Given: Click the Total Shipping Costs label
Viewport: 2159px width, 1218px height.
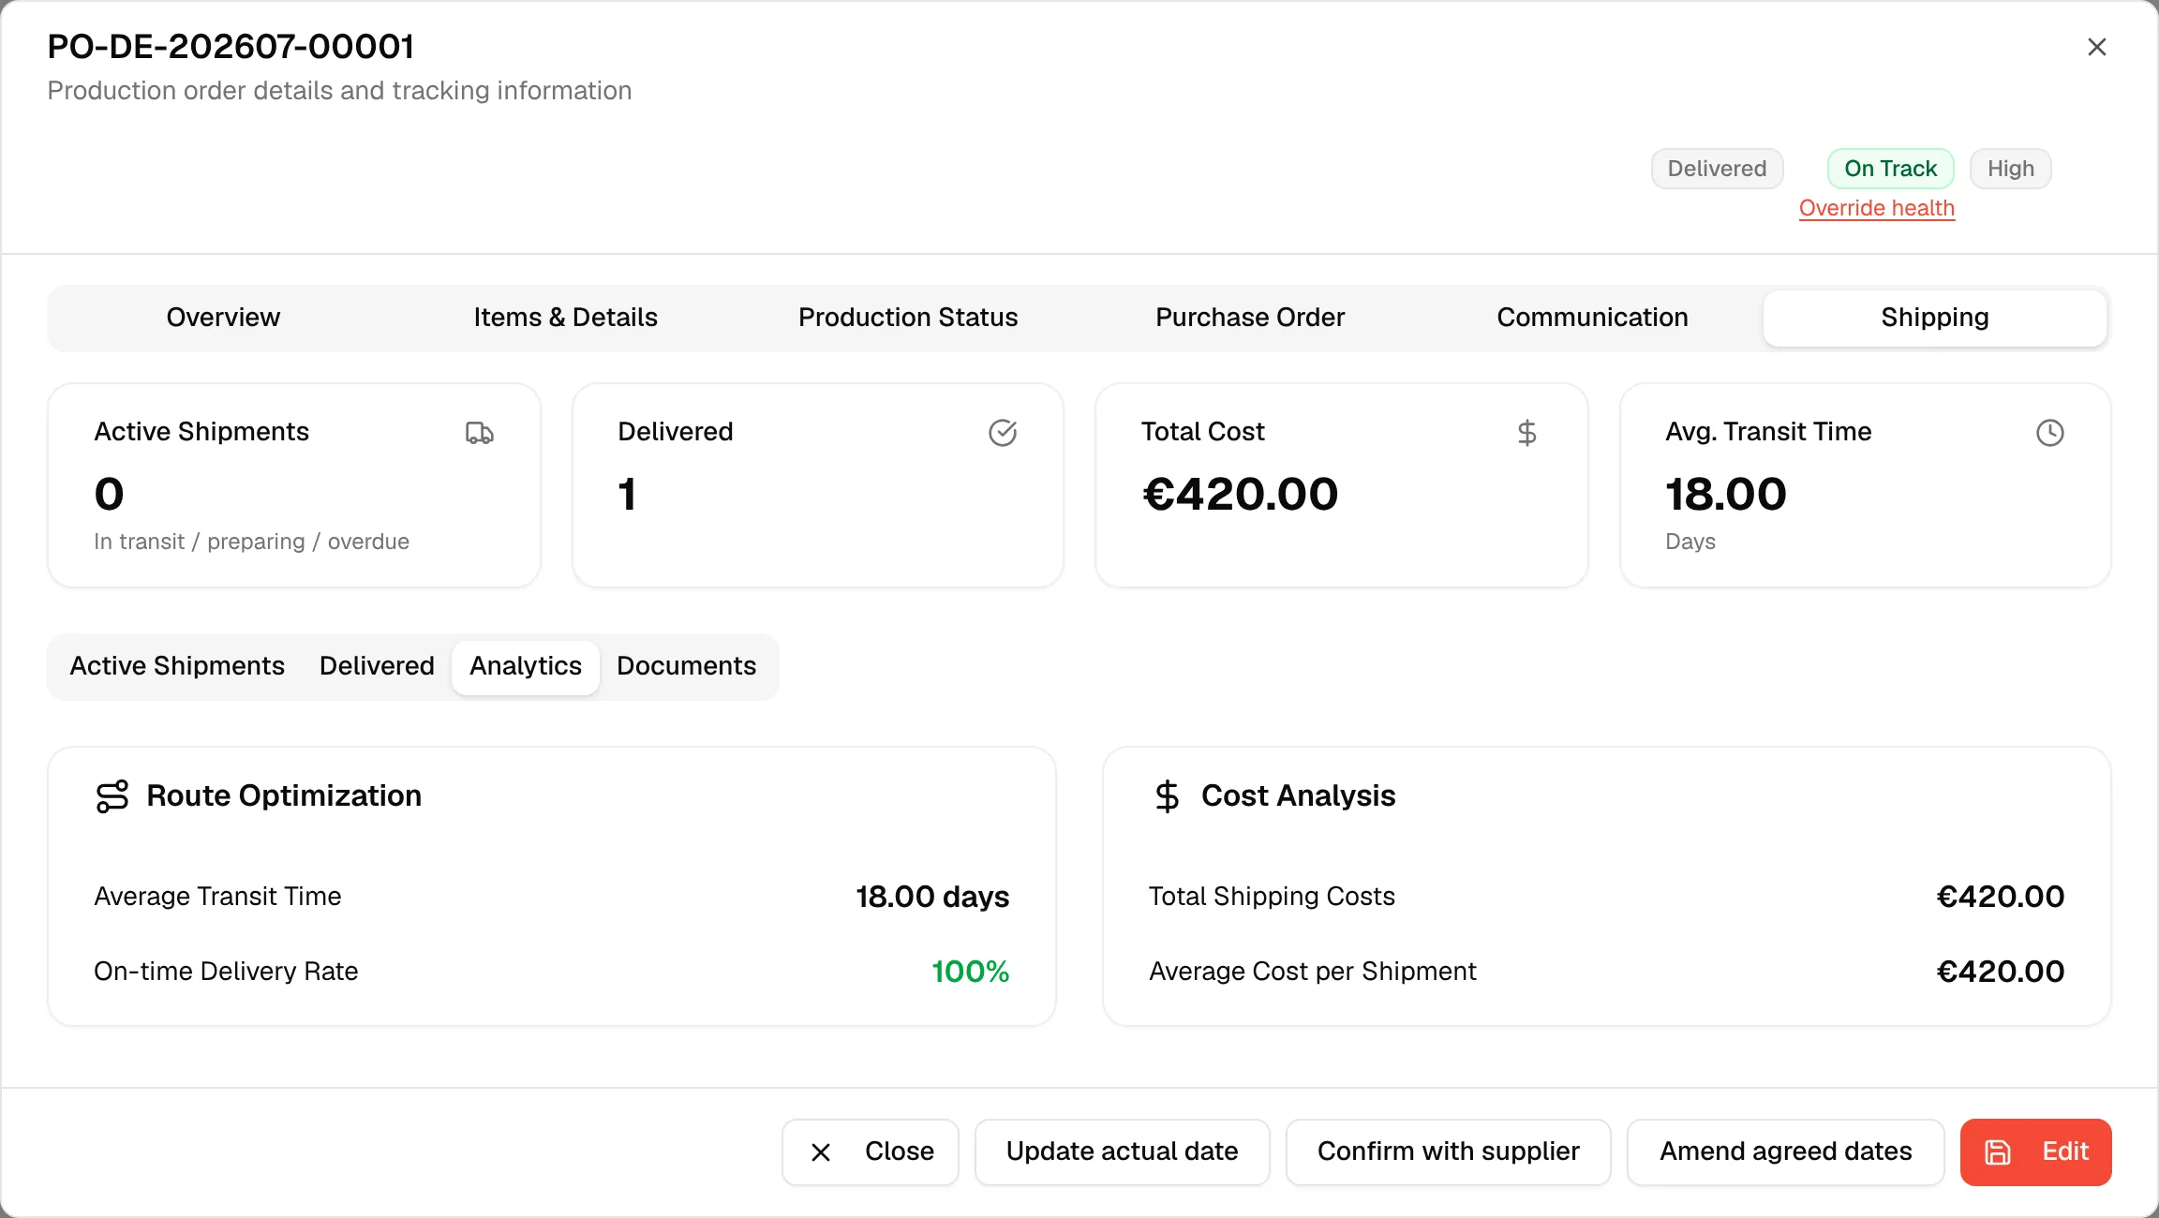Looking at the screenshot, I should 1272,897.
